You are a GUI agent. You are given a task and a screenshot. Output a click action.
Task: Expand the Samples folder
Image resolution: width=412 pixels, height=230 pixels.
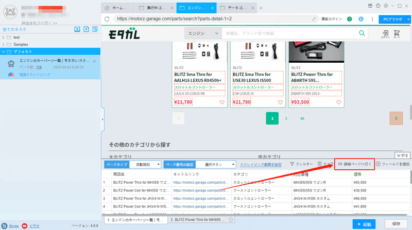coord(3,44)
